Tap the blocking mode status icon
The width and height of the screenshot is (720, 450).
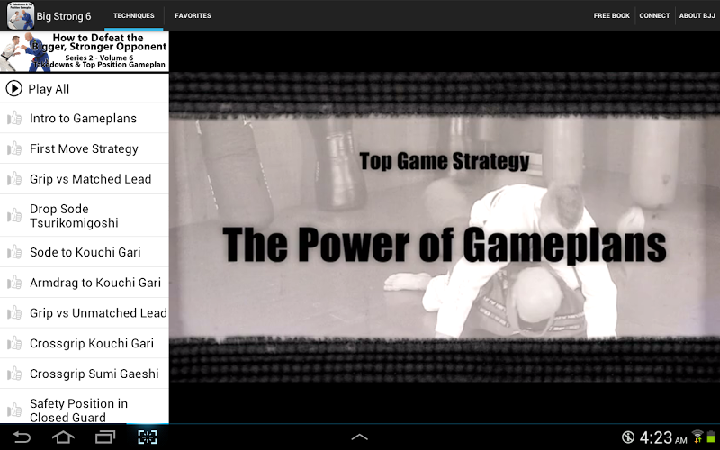coord(627,437)
